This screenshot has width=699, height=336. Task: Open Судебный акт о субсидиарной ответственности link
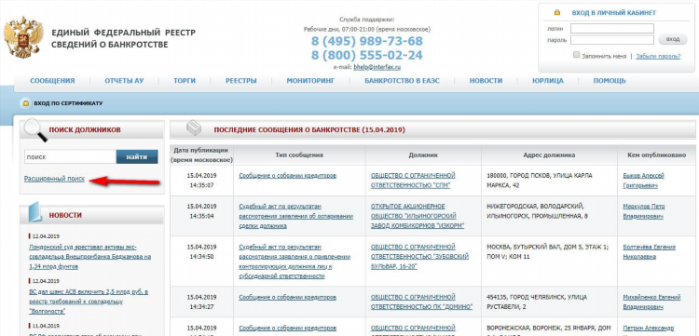pyautogui.click(x=295, y=262)
